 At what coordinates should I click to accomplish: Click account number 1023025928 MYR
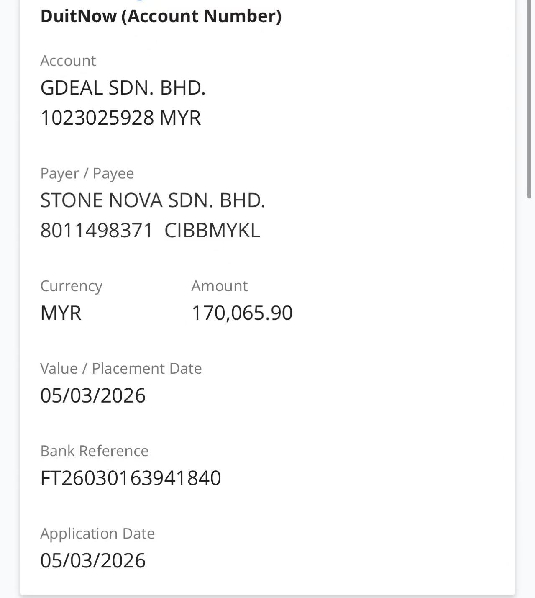click(120, 118)
